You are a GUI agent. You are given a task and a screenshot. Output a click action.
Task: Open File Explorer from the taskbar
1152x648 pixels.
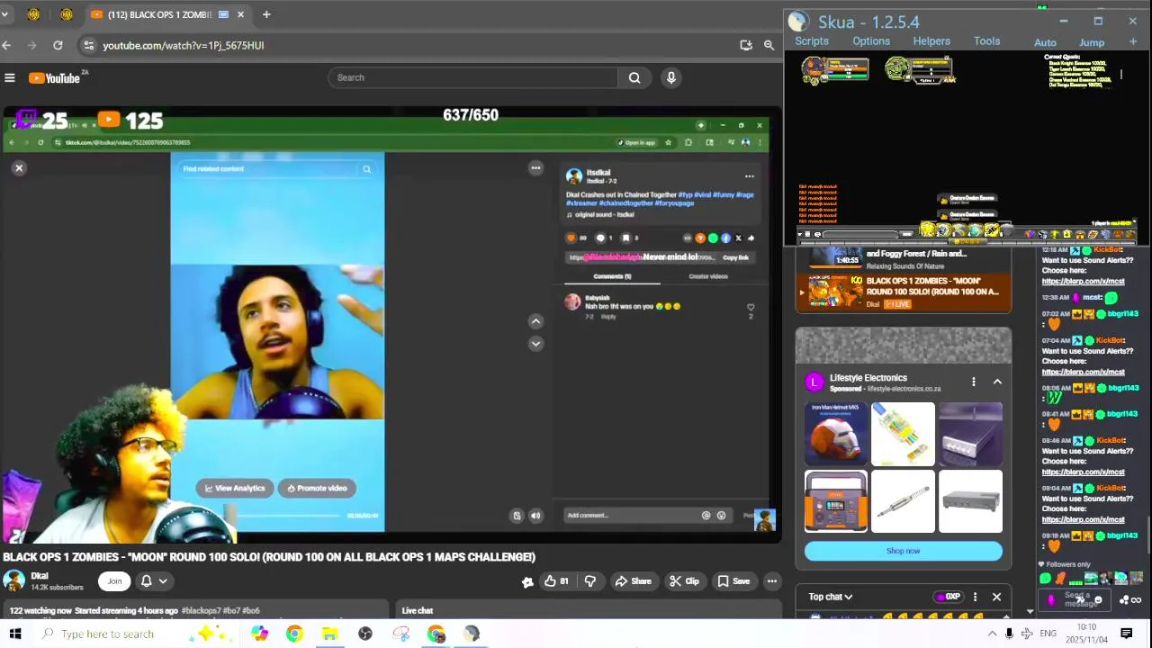pos(329,634)
